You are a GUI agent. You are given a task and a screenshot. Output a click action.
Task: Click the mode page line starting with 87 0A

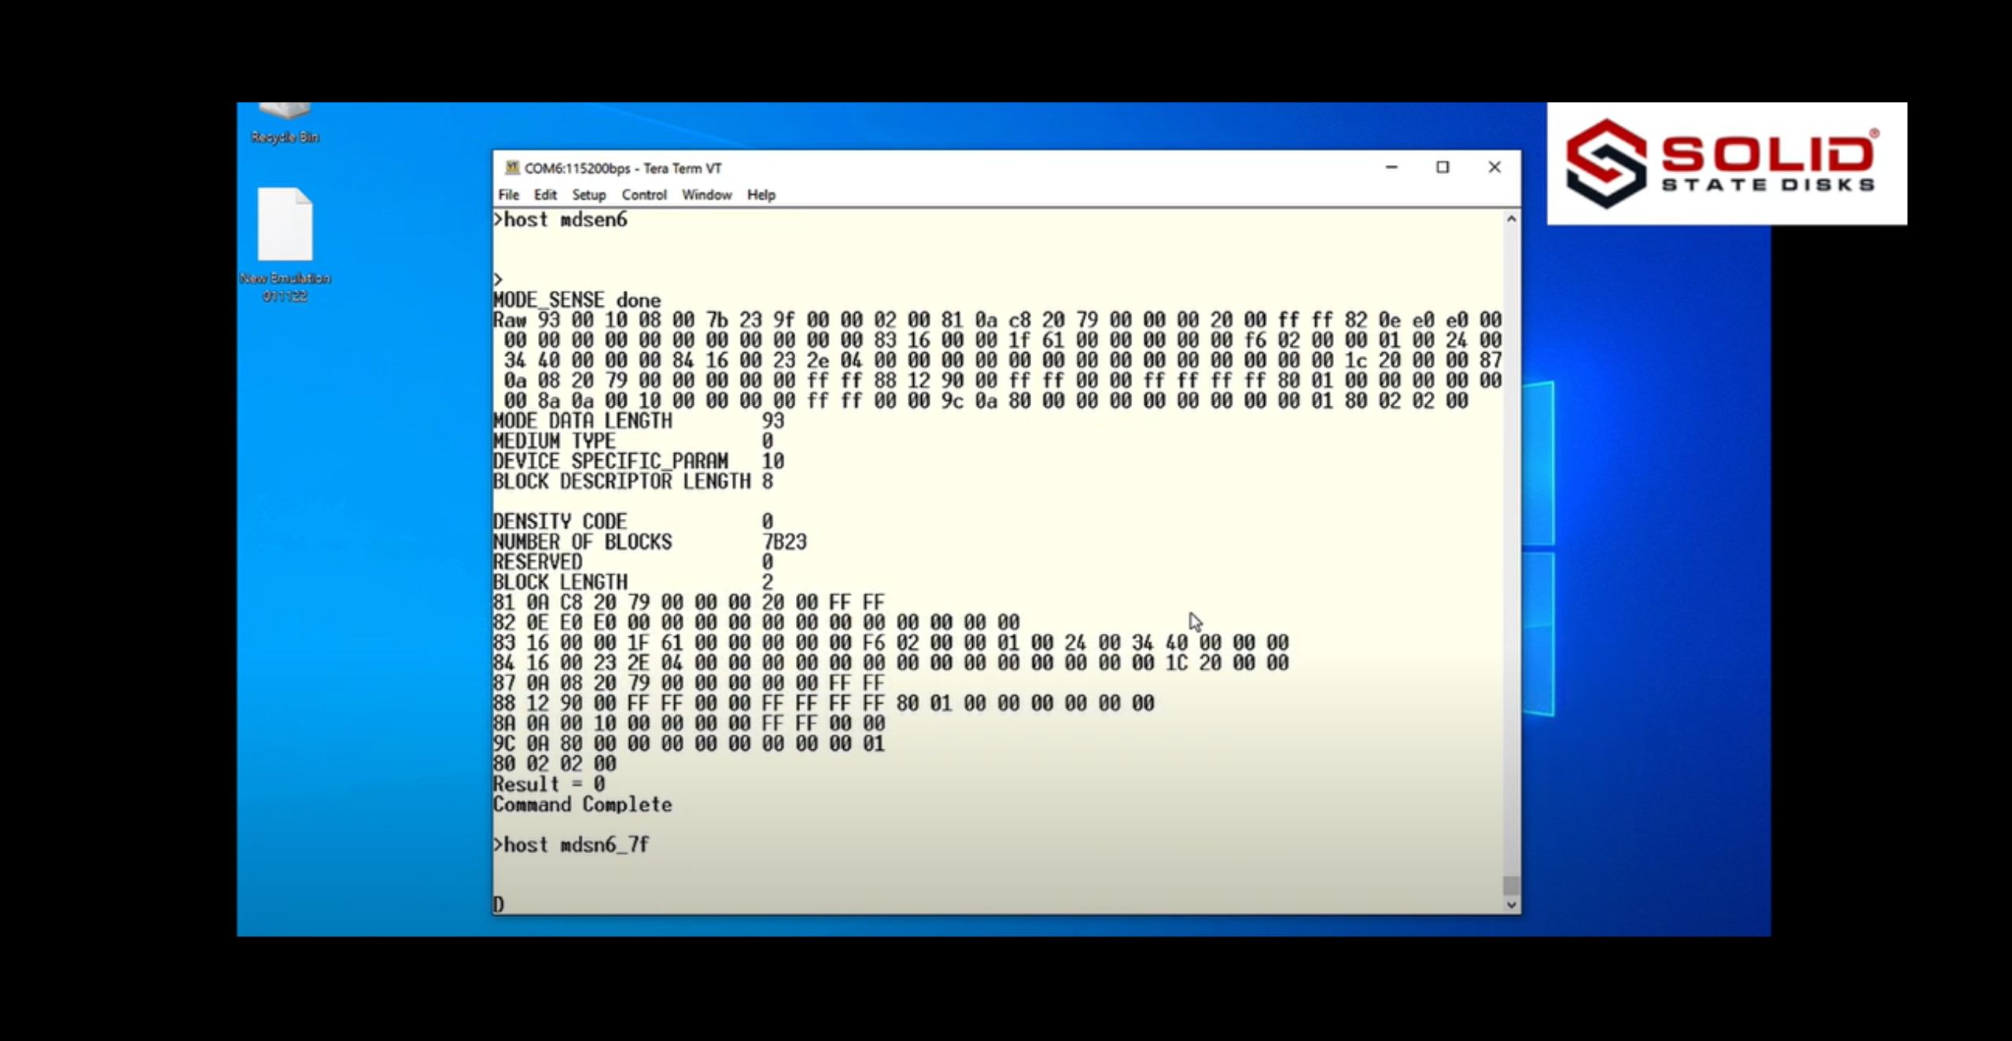pos(689,683)
